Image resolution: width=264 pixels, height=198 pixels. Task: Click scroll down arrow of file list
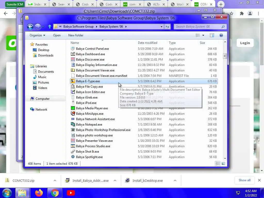click(x=225, y=159)
